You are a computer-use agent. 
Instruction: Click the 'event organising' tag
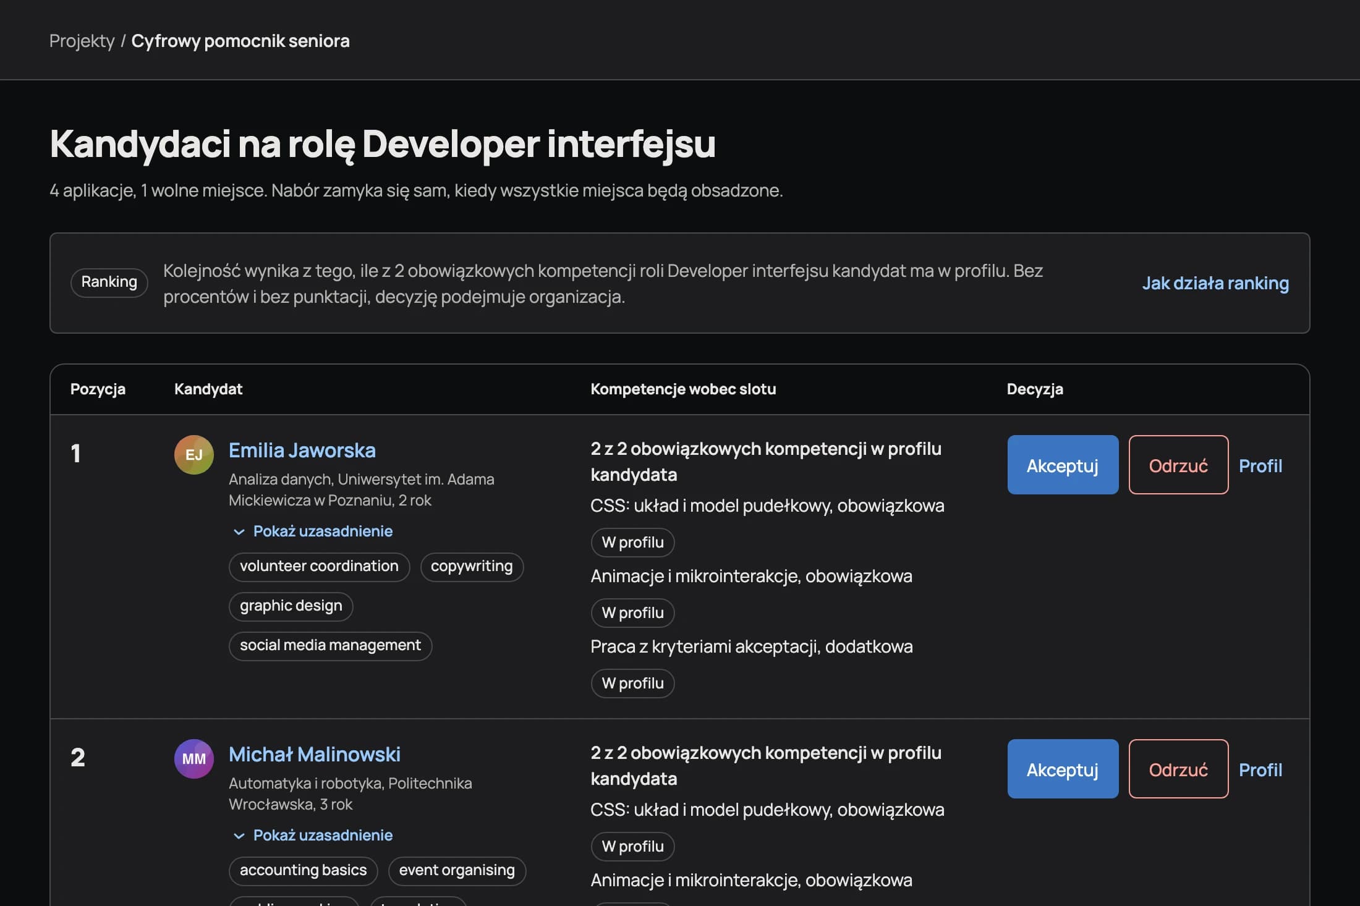click(457, 871)
